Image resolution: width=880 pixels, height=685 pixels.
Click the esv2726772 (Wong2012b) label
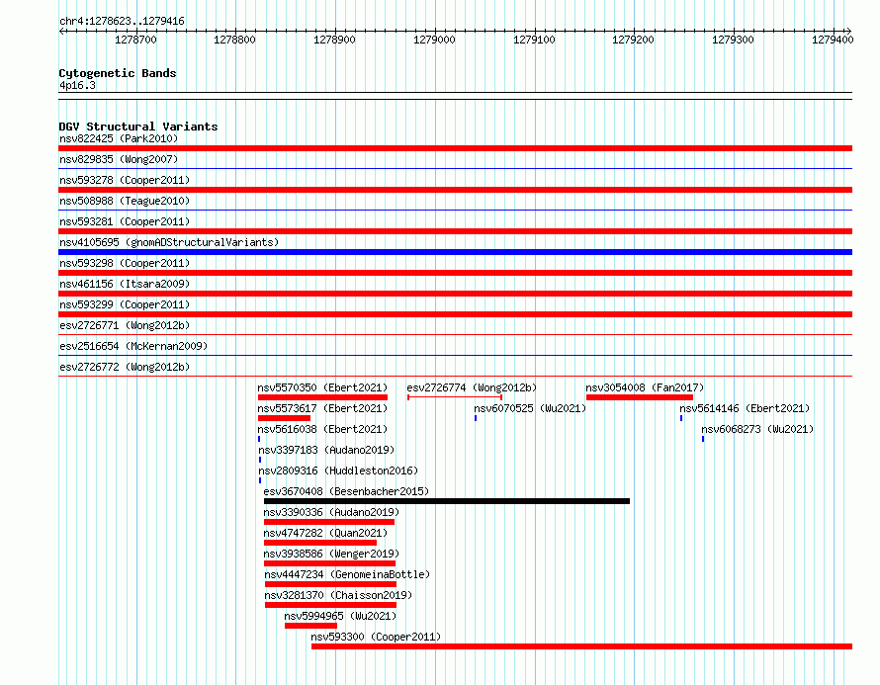(x=125, y=367)
